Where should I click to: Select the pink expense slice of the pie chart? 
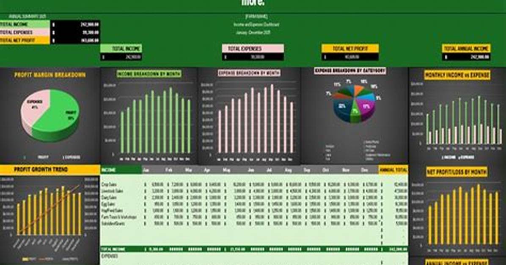34,108
